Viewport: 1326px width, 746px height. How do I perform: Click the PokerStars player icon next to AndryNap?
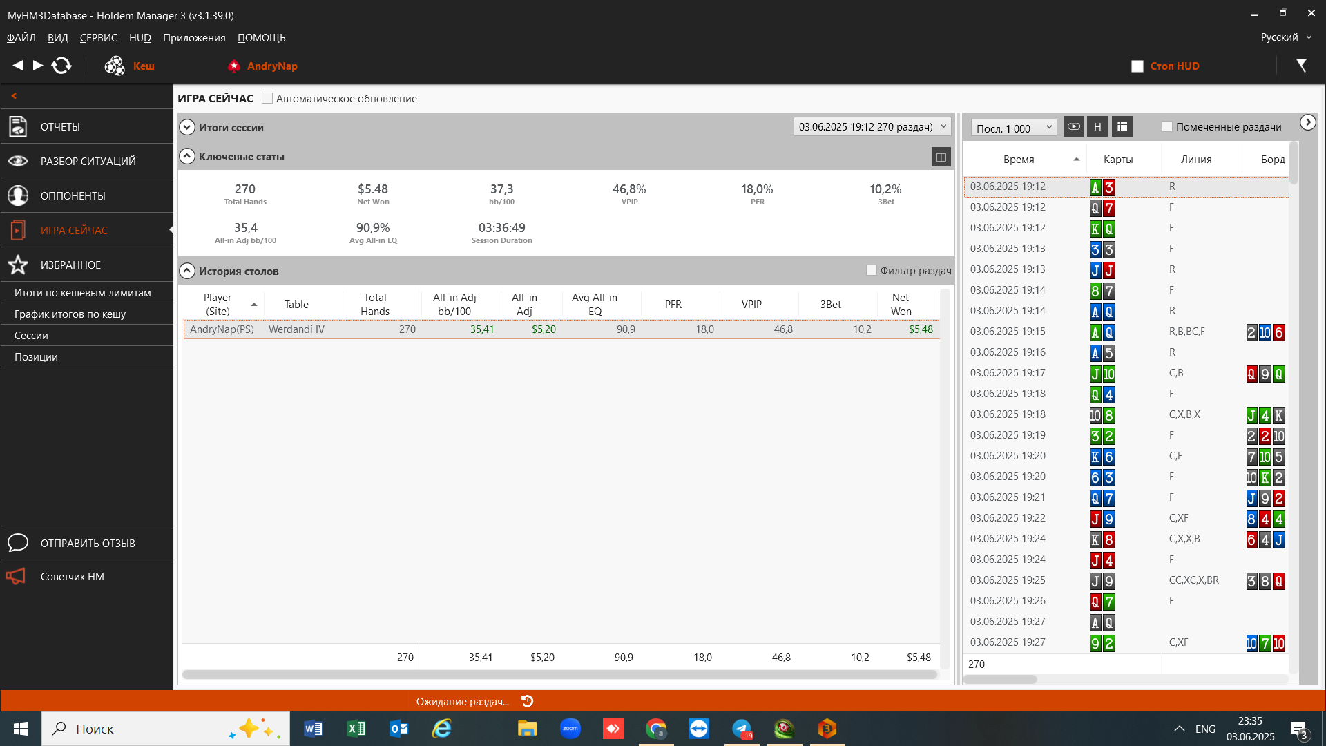coord(234,66)
